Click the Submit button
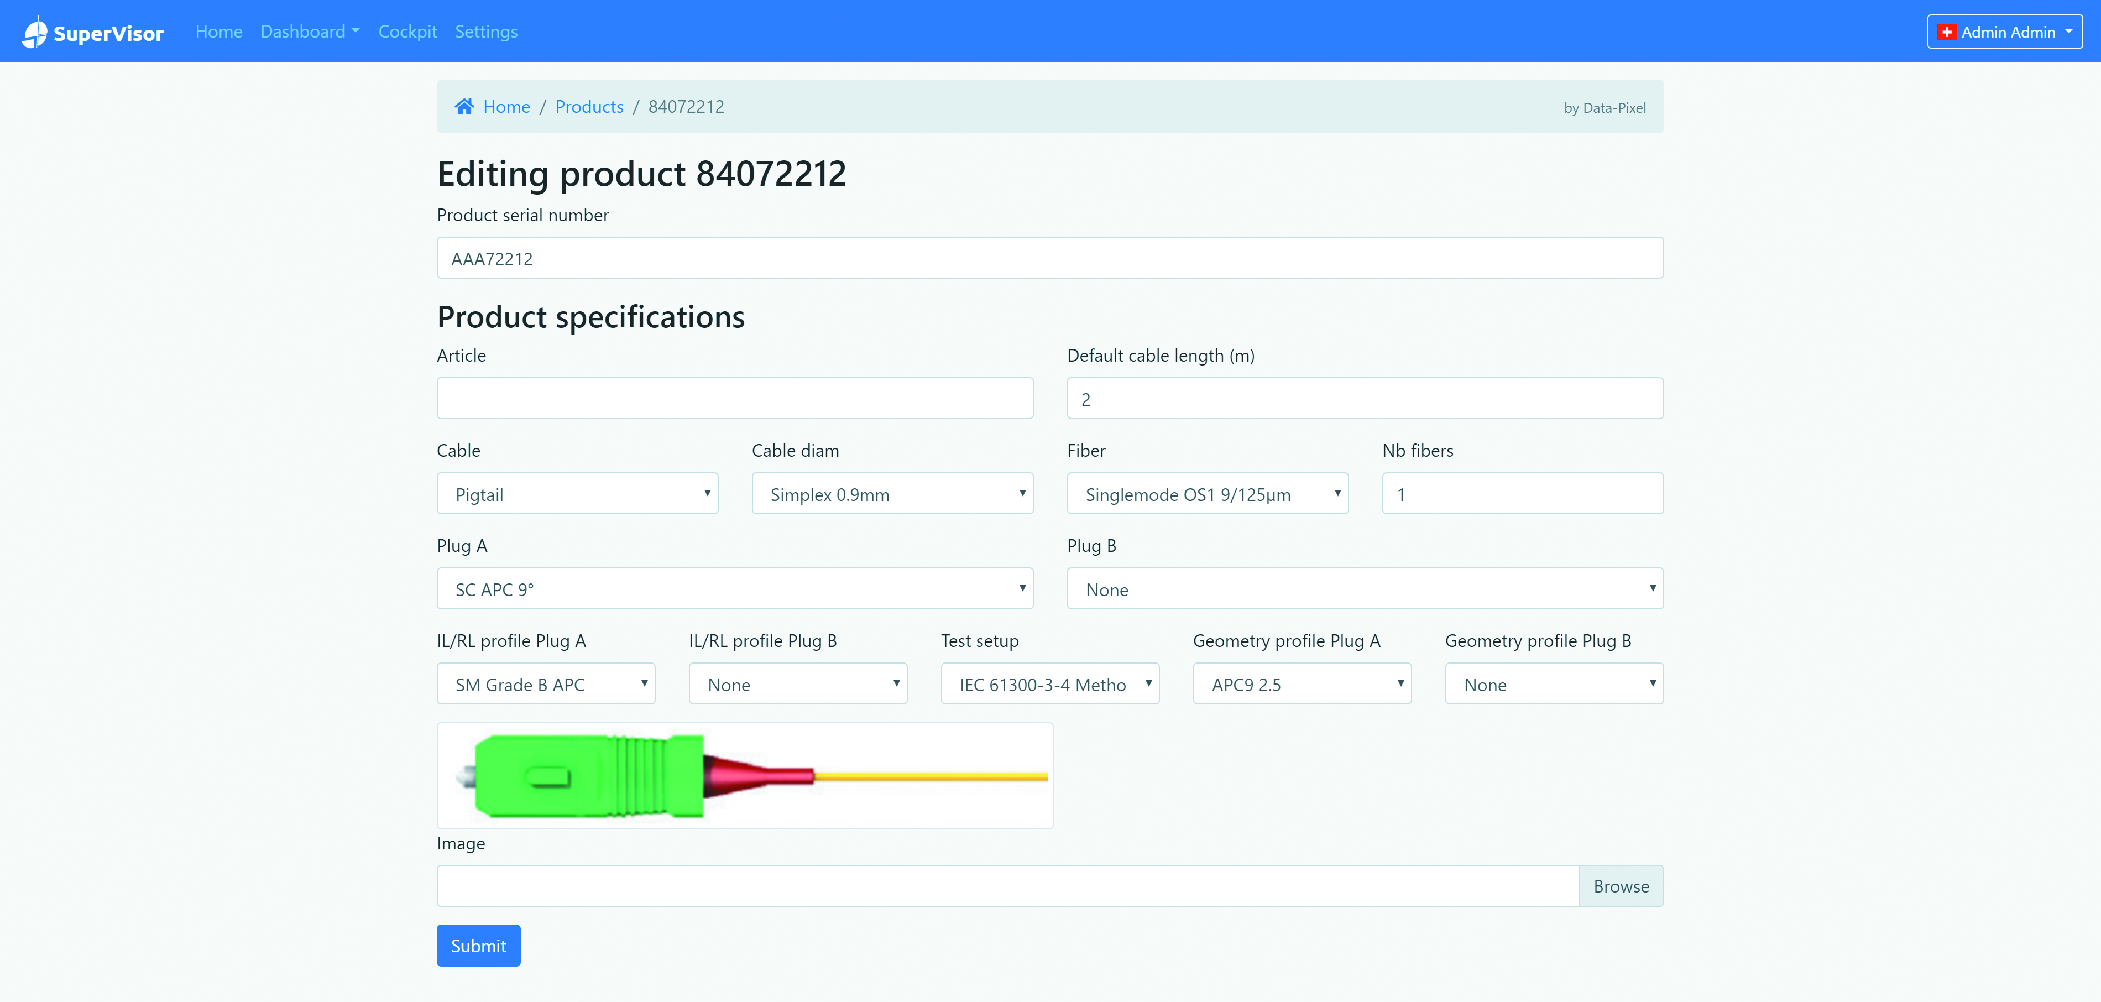The height and width of the screenshot is (1002, 2101). (x=478, y=946)
